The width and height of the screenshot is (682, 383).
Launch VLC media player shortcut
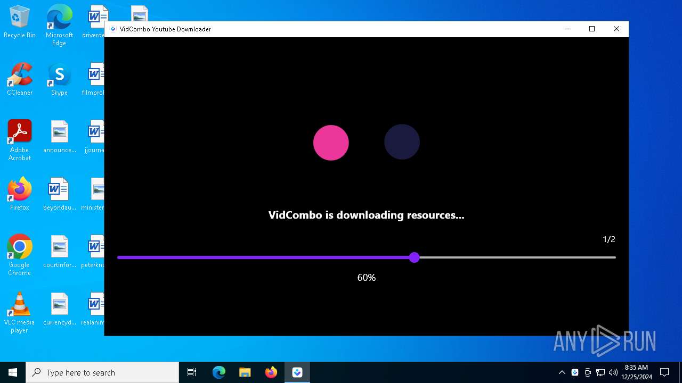tap(20, 313)
